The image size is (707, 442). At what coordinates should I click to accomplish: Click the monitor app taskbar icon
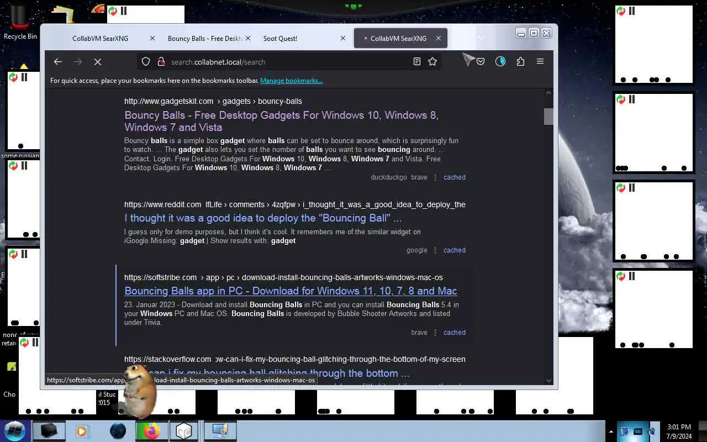tap(220, 431)
